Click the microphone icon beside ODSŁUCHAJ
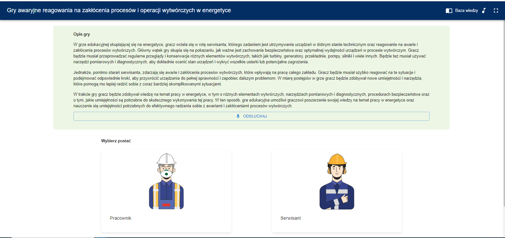The width and height of the screenshot is (505, 238). point(238,116)
